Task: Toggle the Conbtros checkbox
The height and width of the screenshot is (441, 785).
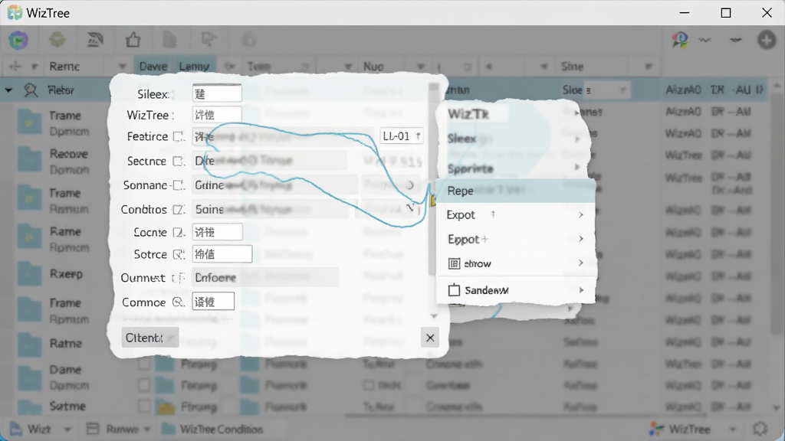Action: tap(178, 210)
